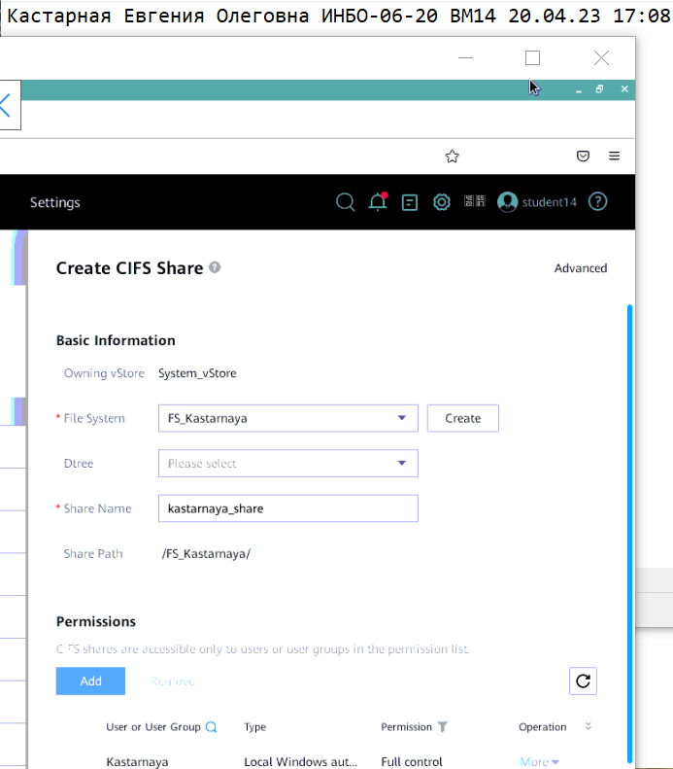
Task: Open the gear settings icon in the header
Action: (x=441, y=202)
